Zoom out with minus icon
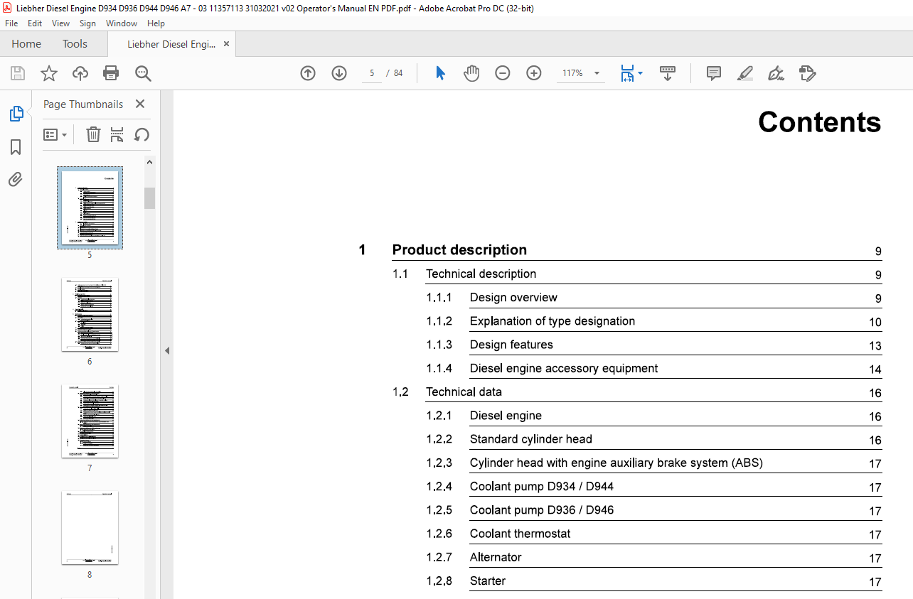Image resolution: width=913 pixels, height=599 pixels. coord(503,73)
